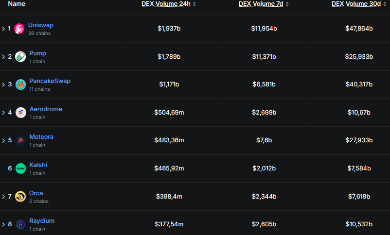The height and width of the screenshot is (235, 390).
Task: Open the Meteora protocol link
Action: [41, 137]
